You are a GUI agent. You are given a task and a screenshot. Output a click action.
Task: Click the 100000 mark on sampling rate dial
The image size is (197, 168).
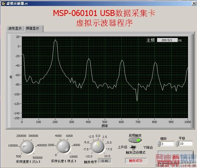(x=13, y=146)
